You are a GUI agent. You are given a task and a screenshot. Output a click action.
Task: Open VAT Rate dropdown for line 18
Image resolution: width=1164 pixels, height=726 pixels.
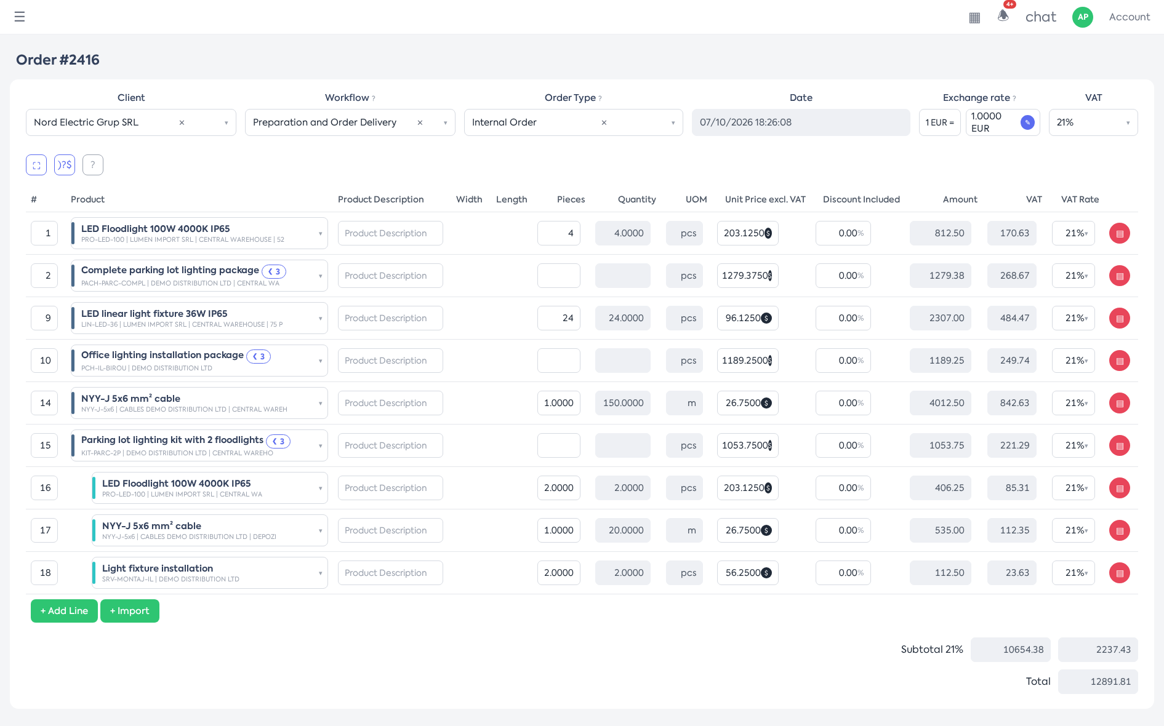[1074, 573]
